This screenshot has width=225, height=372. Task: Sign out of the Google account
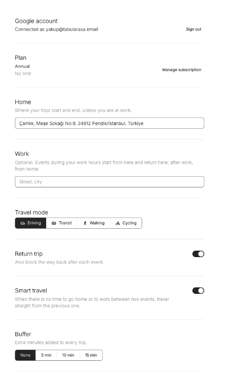pos(193,29)
